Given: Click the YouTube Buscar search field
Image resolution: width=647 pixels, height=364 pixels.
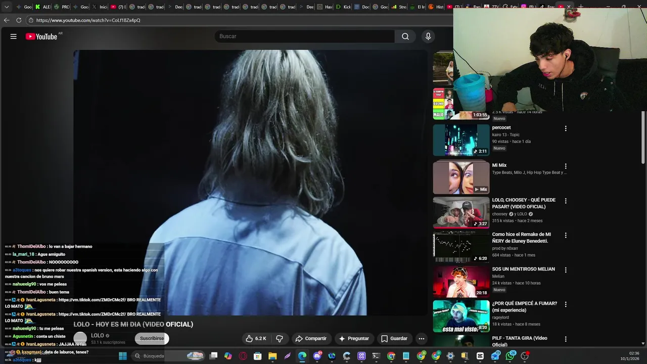Looking at the screenshot, I should coord(305,36).
